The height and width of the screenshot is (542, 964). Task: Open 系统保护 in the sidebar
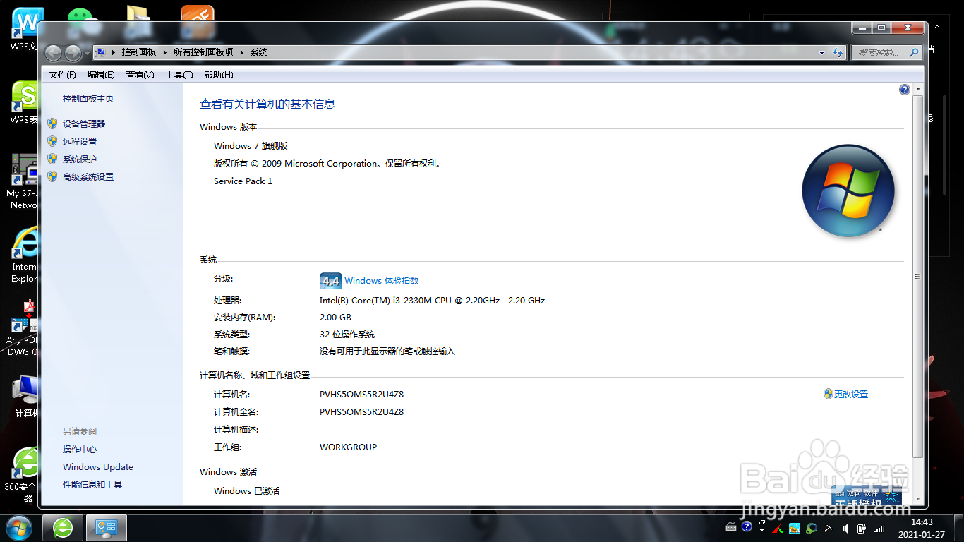[x=80, y=159]
